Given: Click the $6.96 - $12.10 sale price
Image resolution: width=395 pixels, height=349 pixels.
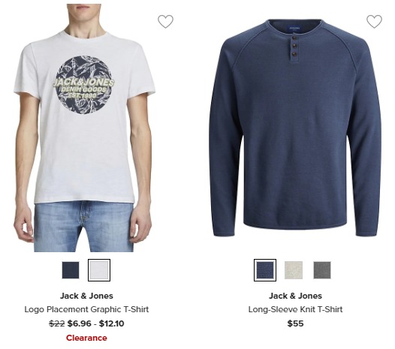Looking at the screenshot, I should 95,323.
